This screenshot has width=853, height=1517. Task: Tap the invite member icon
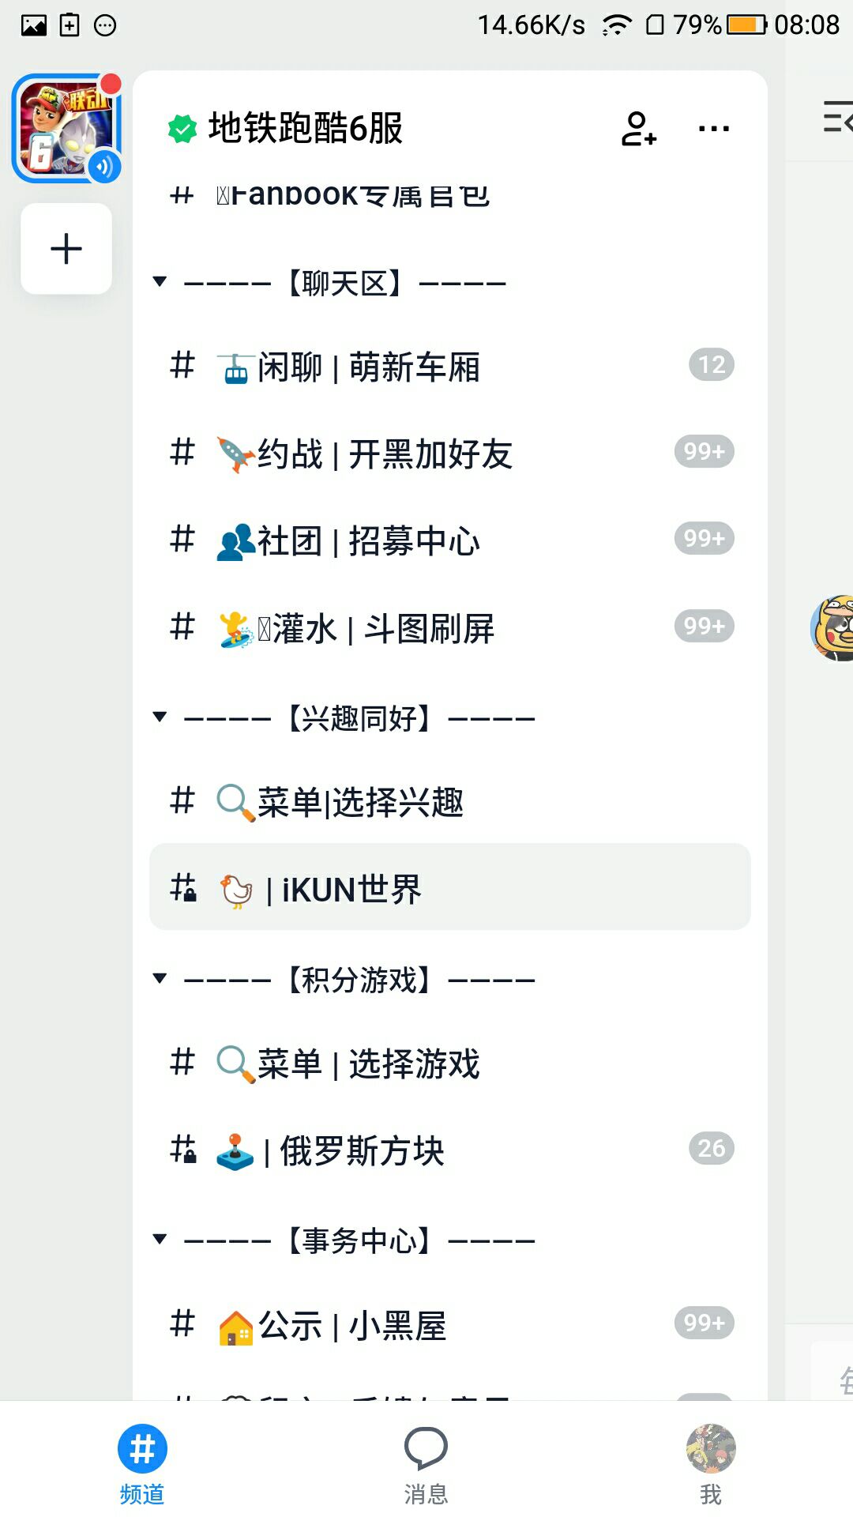click(x=638, y=129)
